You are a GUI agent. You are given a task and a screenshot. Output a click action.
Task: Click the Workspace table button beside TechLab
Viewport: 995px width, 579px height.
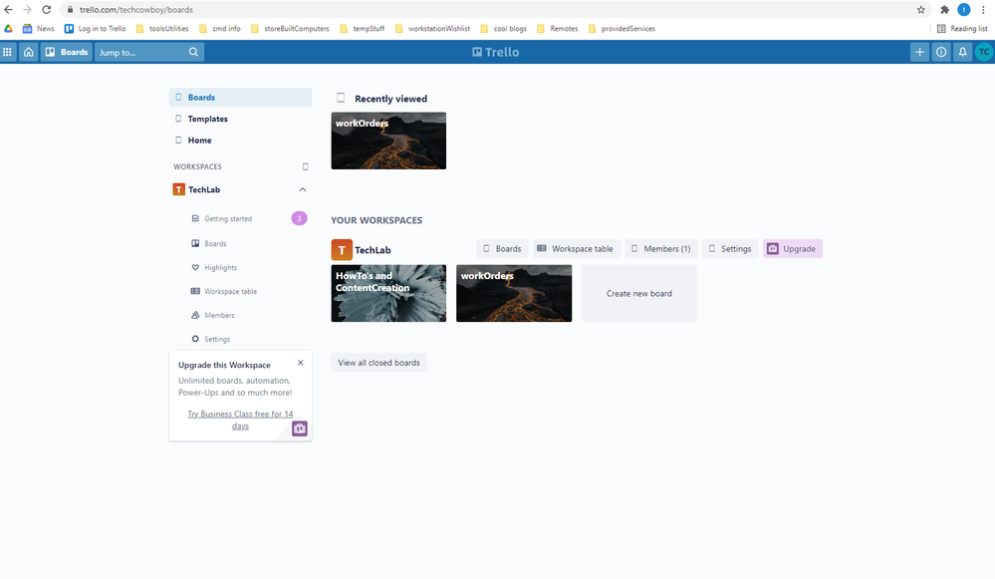(x=576, y=249)
